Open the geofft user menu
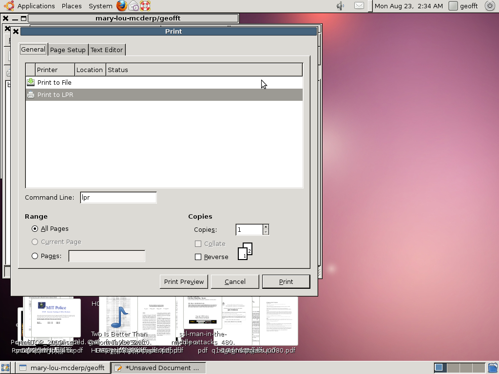 (464, 6)
